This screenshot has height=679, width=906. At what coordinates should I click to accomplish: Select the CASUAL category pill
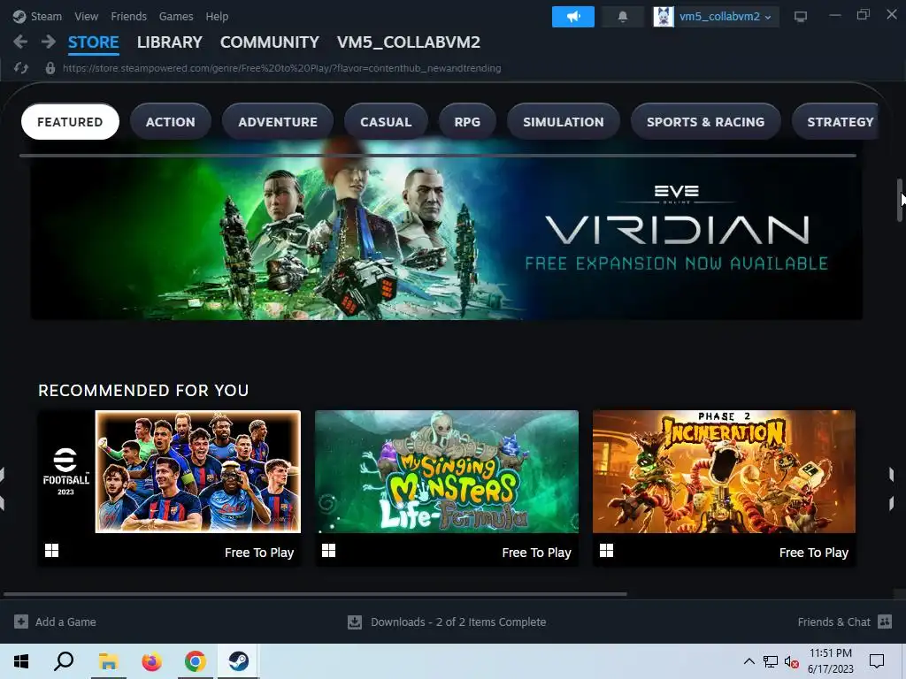(386, 122)
